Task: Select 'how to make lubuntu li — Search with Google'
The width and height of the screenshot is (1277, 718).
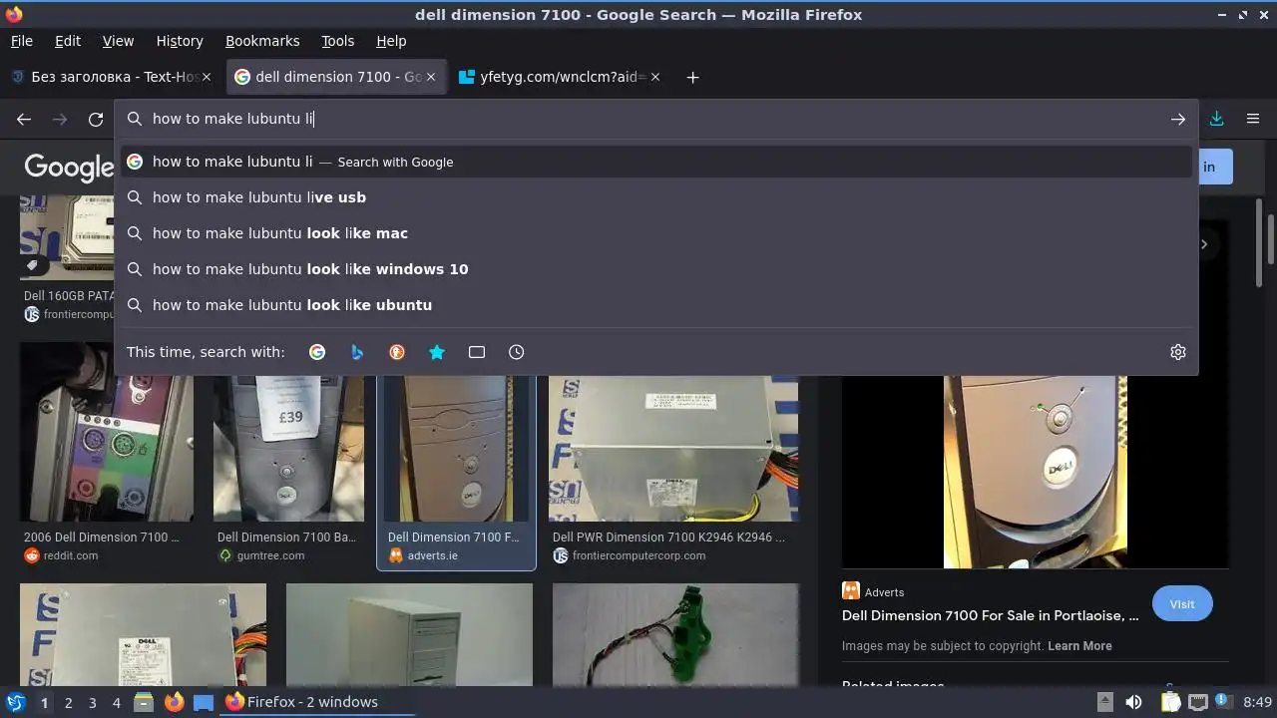Action: (x=656, y=162)
